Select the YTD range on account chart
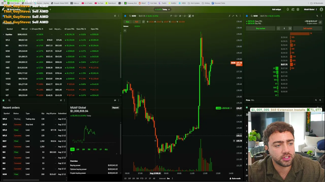325x182 pixels. tap(95, 149)
